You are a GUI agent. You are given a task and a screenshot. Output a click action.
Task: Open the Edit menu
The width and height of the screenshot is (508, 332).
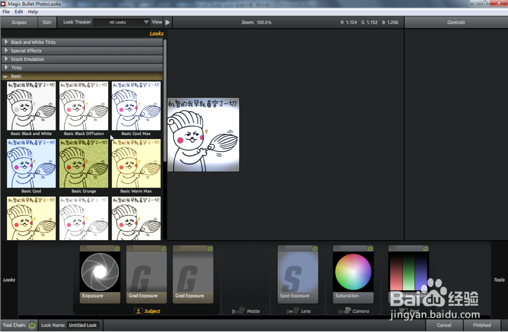click(19, 11)
